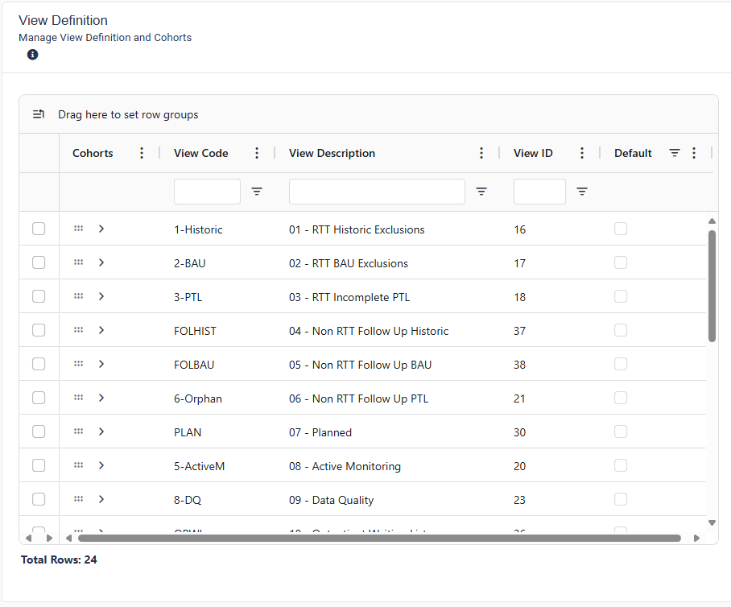731x607 pixels.
Task: Click the vertical scrollbar thumb
Action: (712, 286)
